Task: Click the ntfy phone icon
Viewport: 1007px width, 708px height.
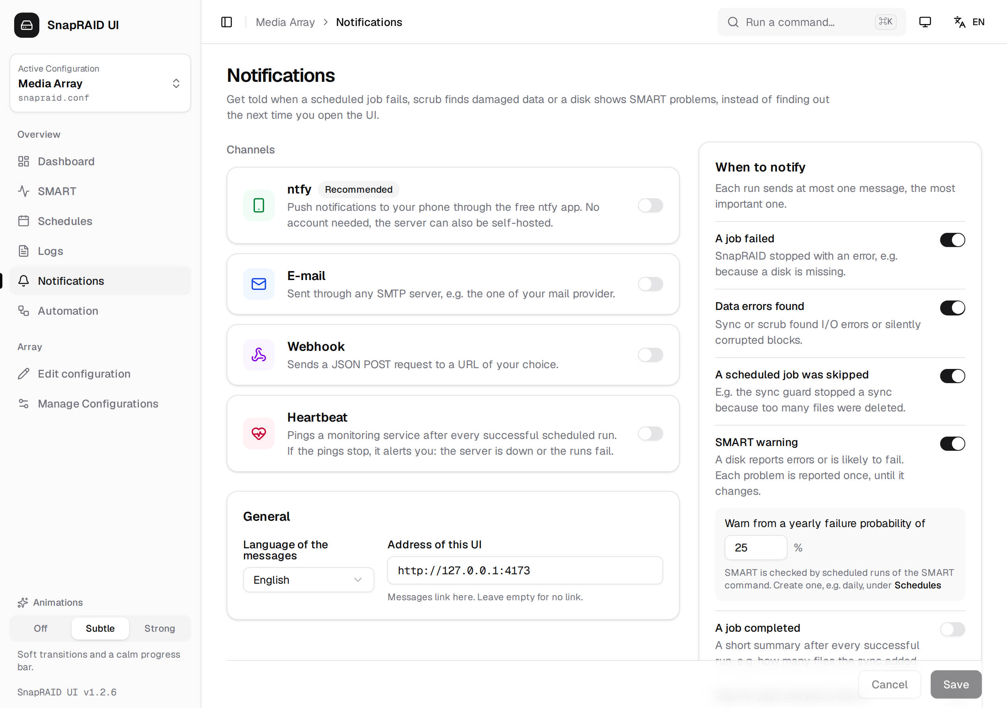Action: coord(259,205)
